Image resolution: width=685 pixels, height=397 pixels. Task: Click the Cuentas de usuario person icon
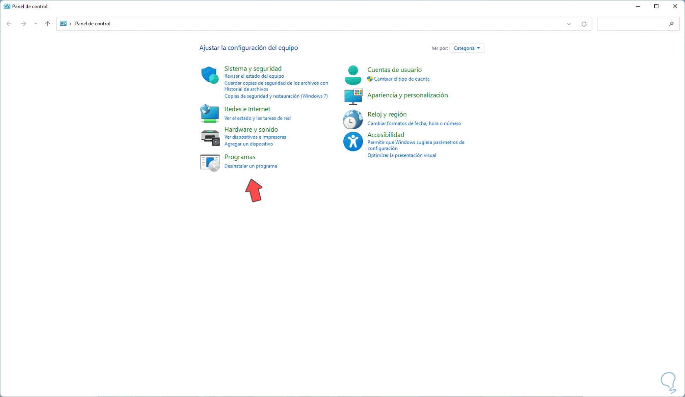point(353,75)
